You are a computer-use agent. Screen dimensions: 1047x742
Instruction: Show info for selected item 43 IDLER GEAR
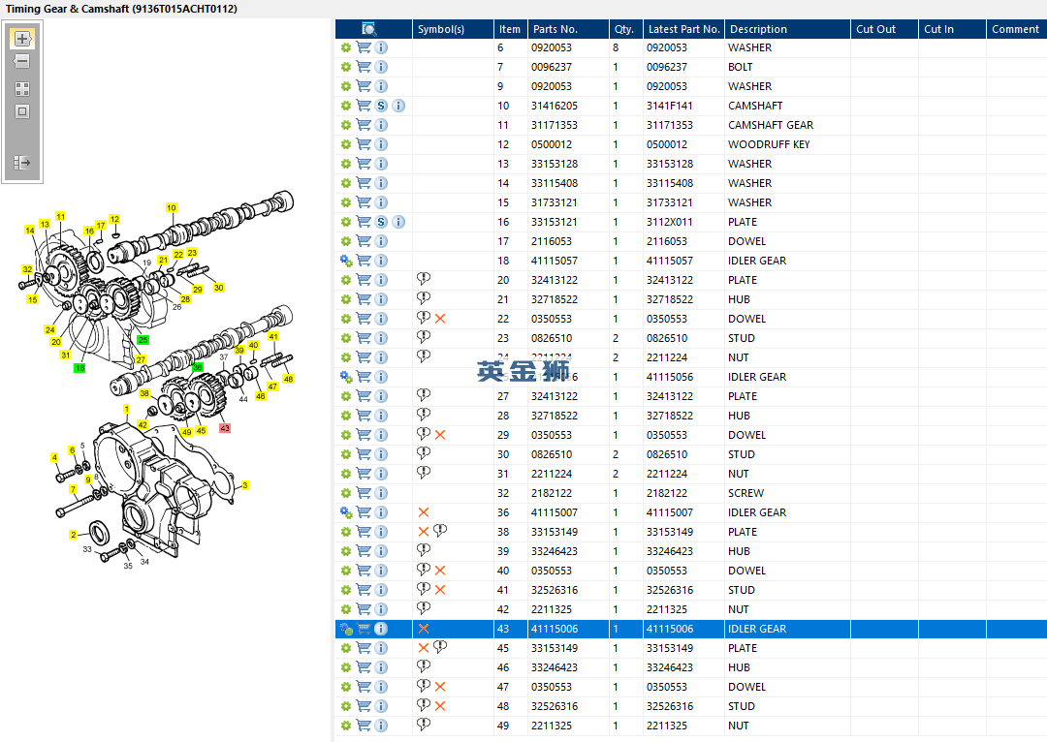click(x=381, y=629)
